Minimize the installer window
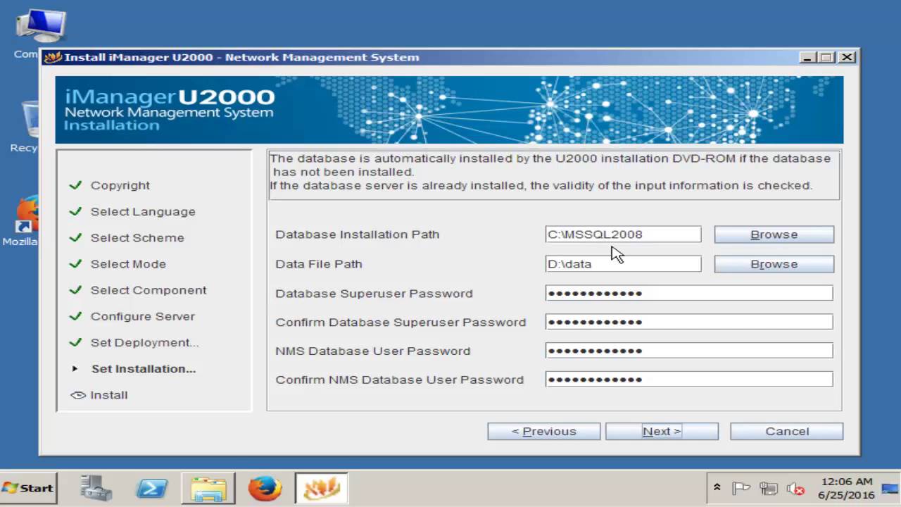This screenshot has width=901, height=507. coord(808,57)
